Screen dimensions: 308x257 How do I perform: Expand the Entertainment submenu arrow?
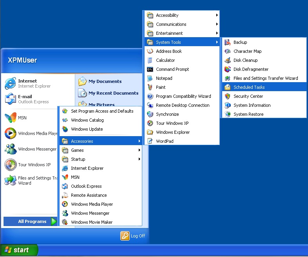coord(217,33)
